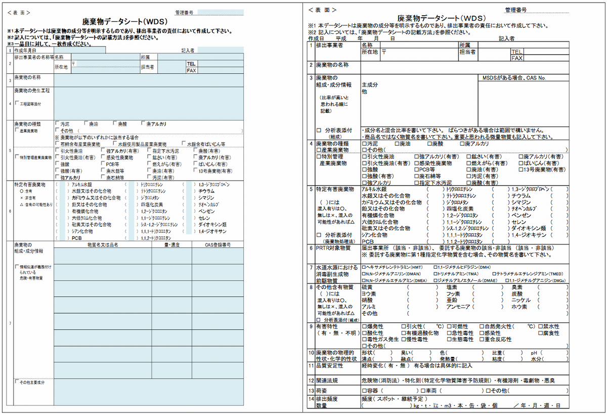This screenshot has width=607, height=415.
Task: Check the テトラメチルエチレンジアミン(TMED) checkbox
Action: coord(493,274)
